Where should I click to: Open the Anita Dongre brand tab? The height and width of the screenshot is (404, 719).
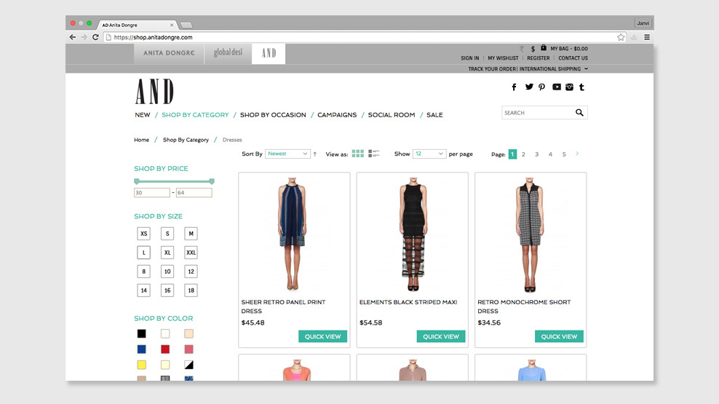(170, 53)
